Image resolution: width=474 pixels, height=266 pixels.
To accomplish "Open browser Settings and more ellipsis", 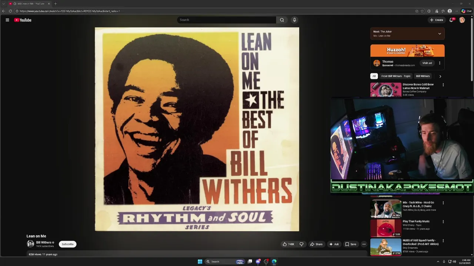I will point(457,11).
